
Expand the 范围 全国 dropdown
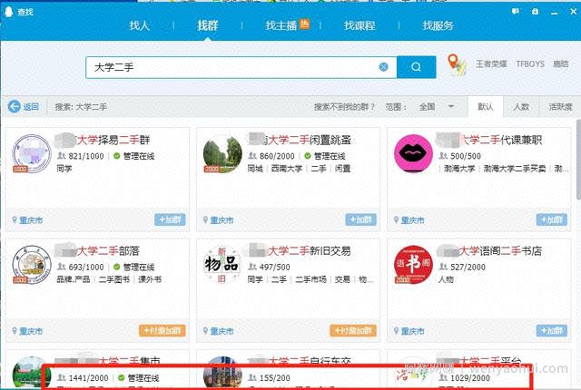coord(437,106)
